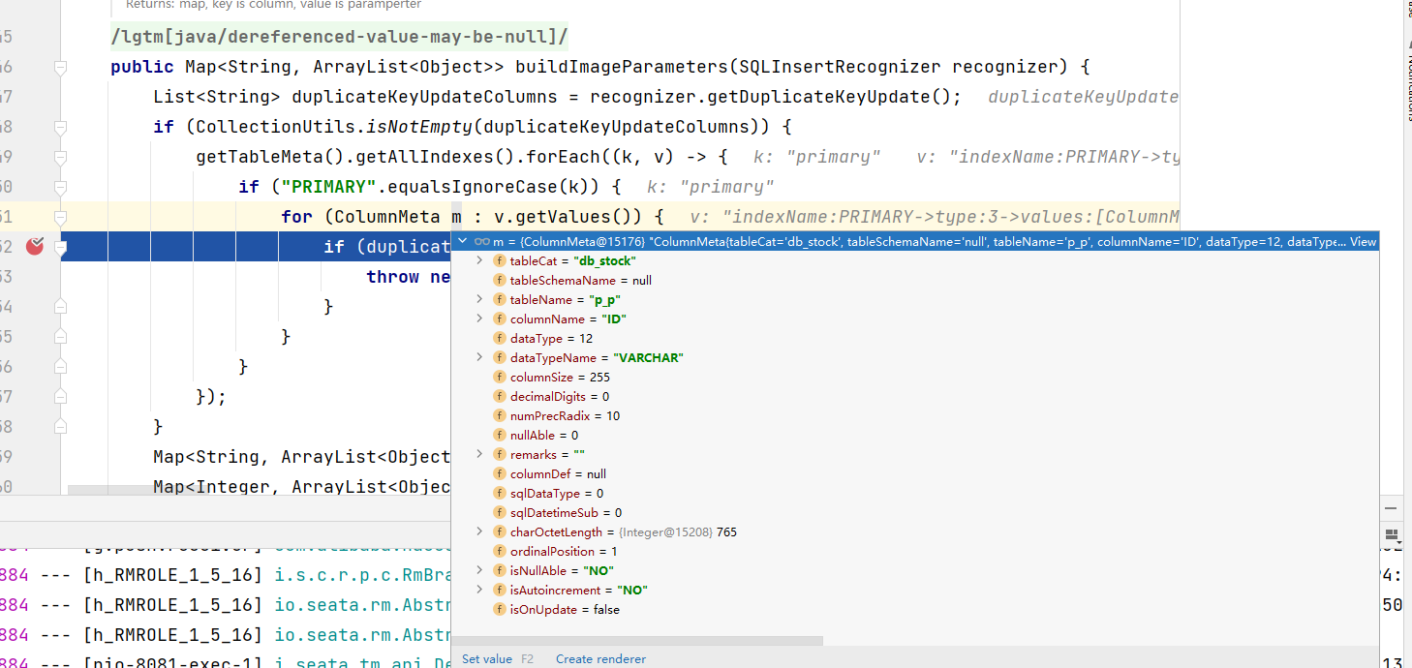This screenshot has width=1412, height=668.
Task: Click the popup's horizontal scrollbar
Action: tap(637, 641)
